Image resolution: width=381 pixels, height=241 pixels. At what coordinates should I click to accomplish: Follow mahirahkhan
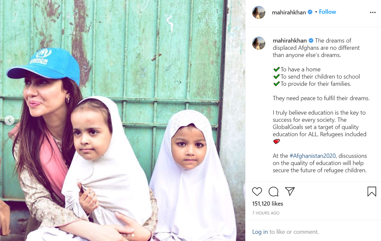coord(327,12)
